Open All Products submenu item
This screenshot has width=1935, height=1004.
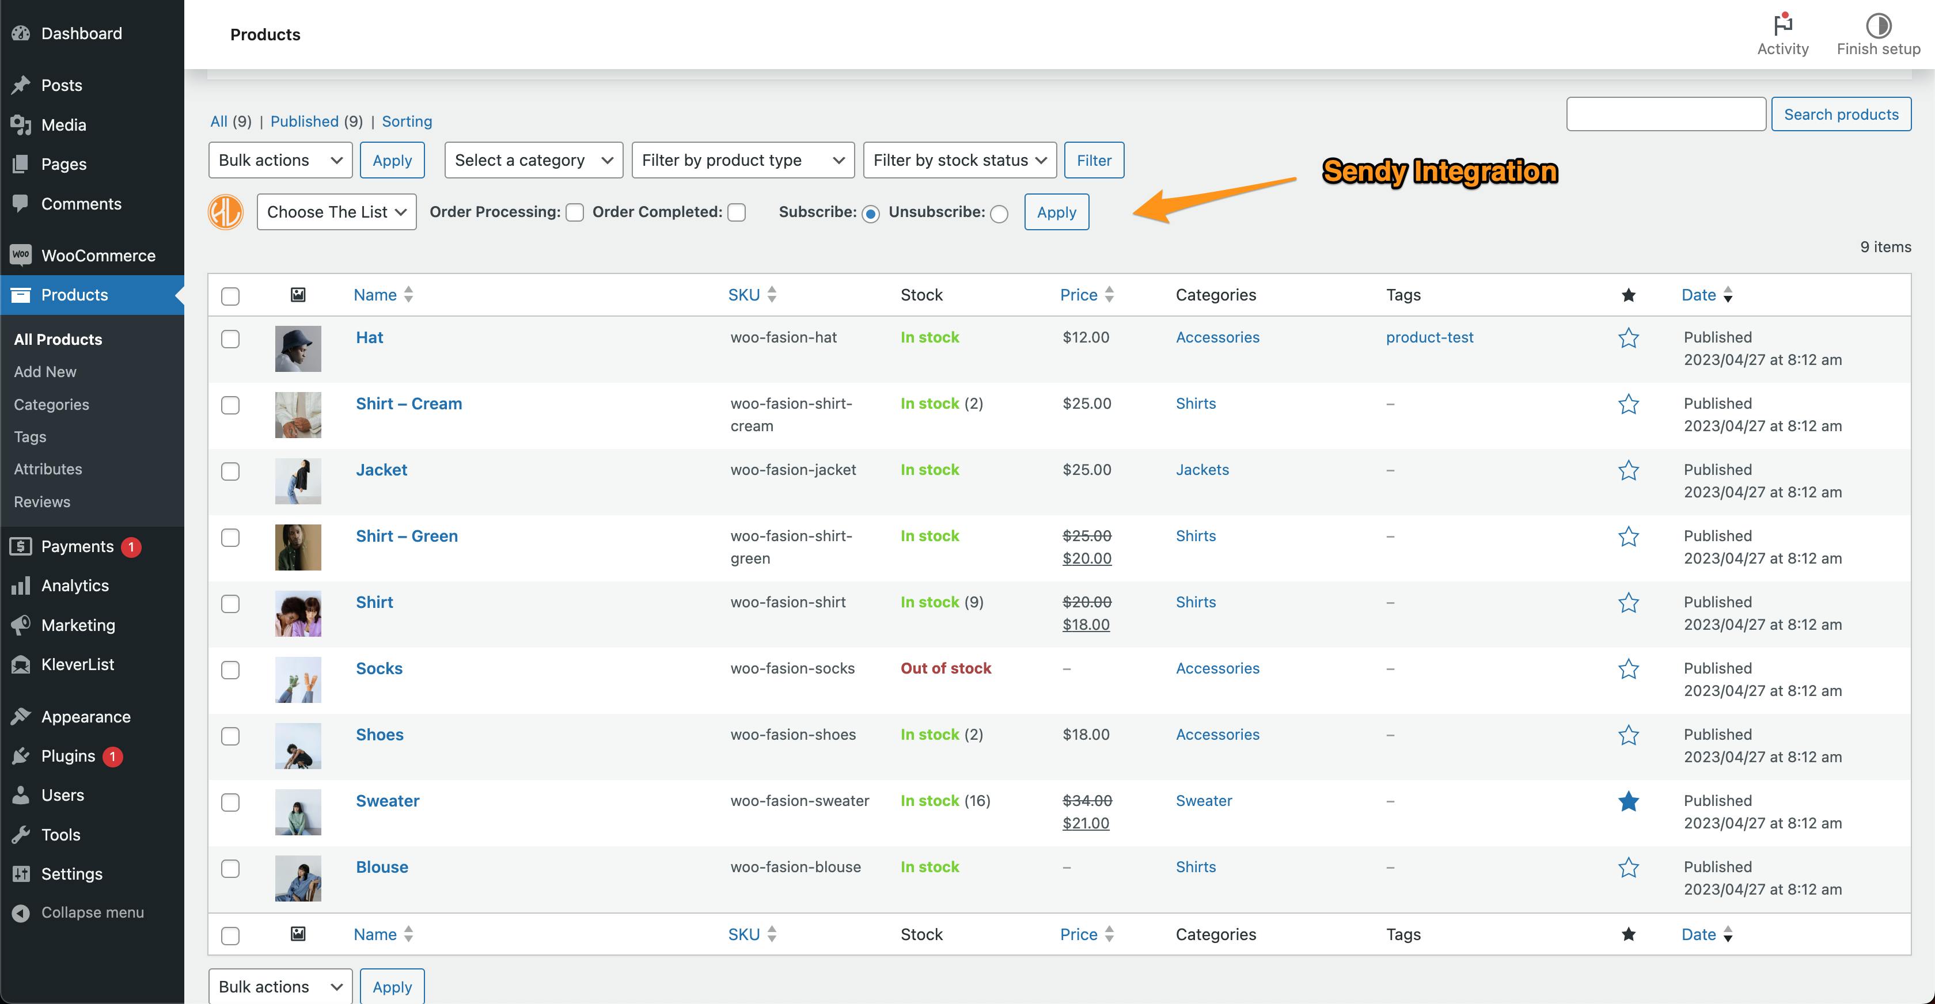pyautogui.click(x=58, y=340)
